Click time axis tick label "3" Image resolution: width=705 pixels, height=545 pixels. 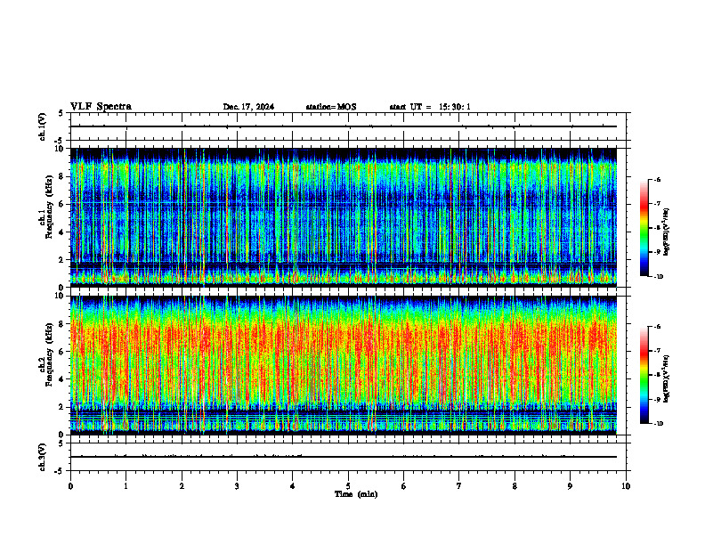coord(237,486)
